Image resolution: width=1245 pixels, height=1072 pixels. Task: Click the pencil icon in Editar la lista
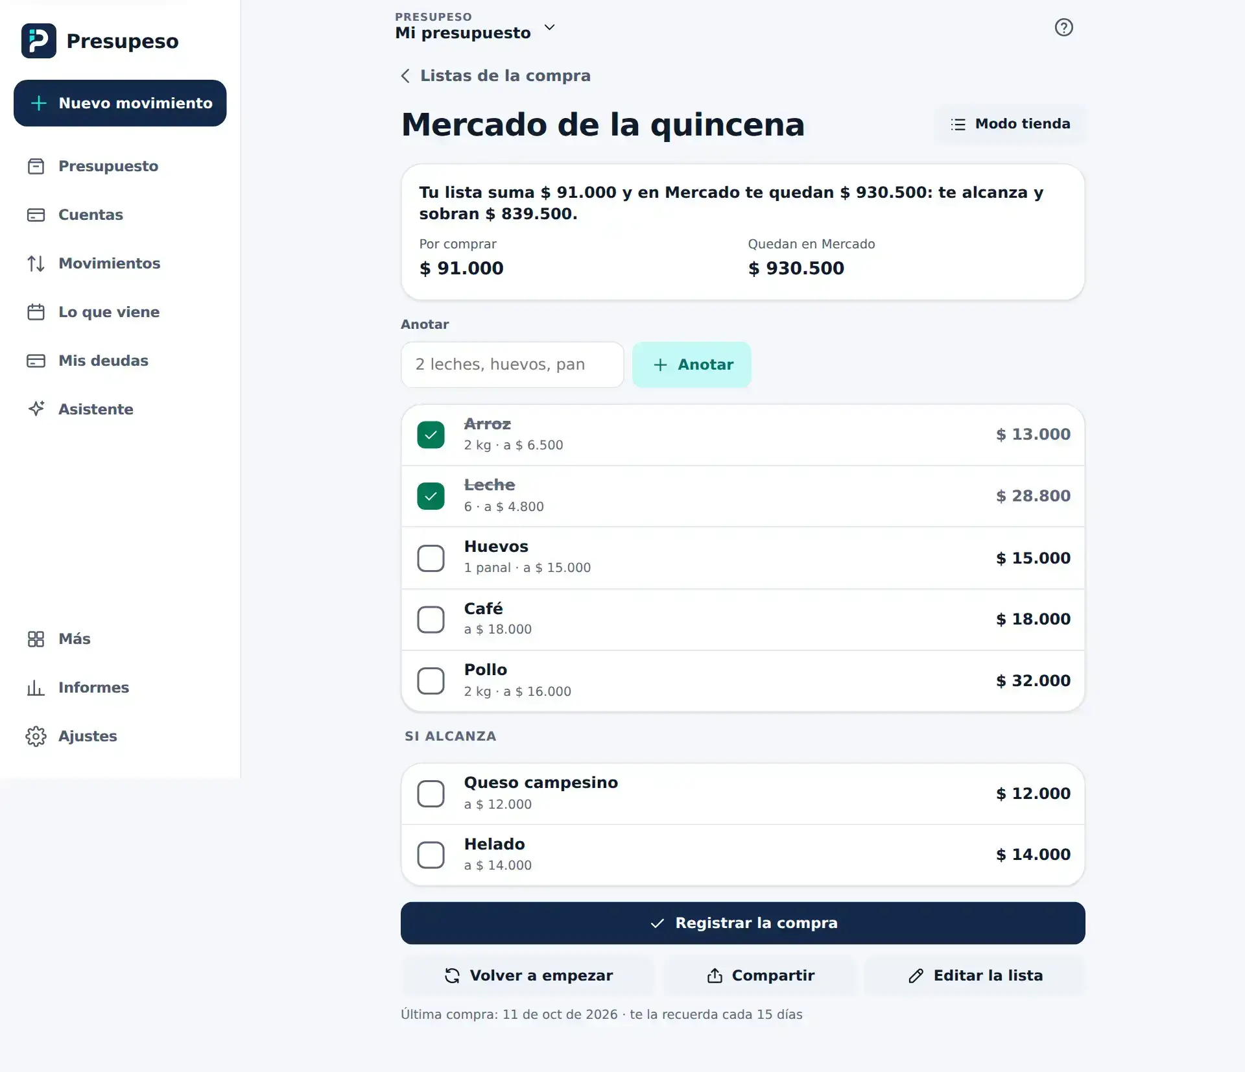pyautogui.click(x=916, y=976)
